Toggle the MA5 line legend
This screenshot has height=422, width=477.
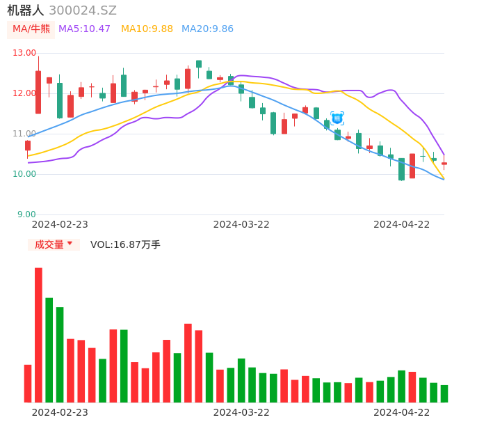pos(84,29)
